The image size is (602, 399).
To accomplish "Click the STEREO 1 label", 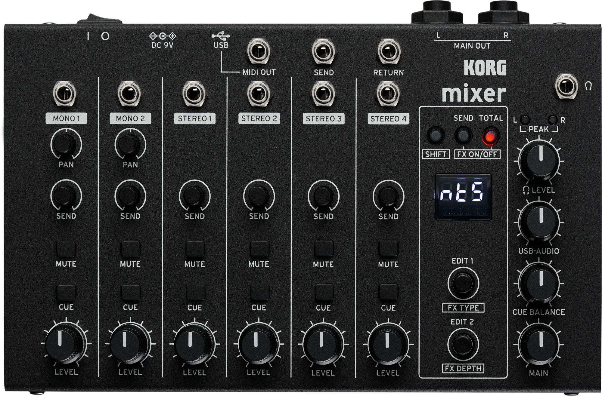I will [195, 118].
